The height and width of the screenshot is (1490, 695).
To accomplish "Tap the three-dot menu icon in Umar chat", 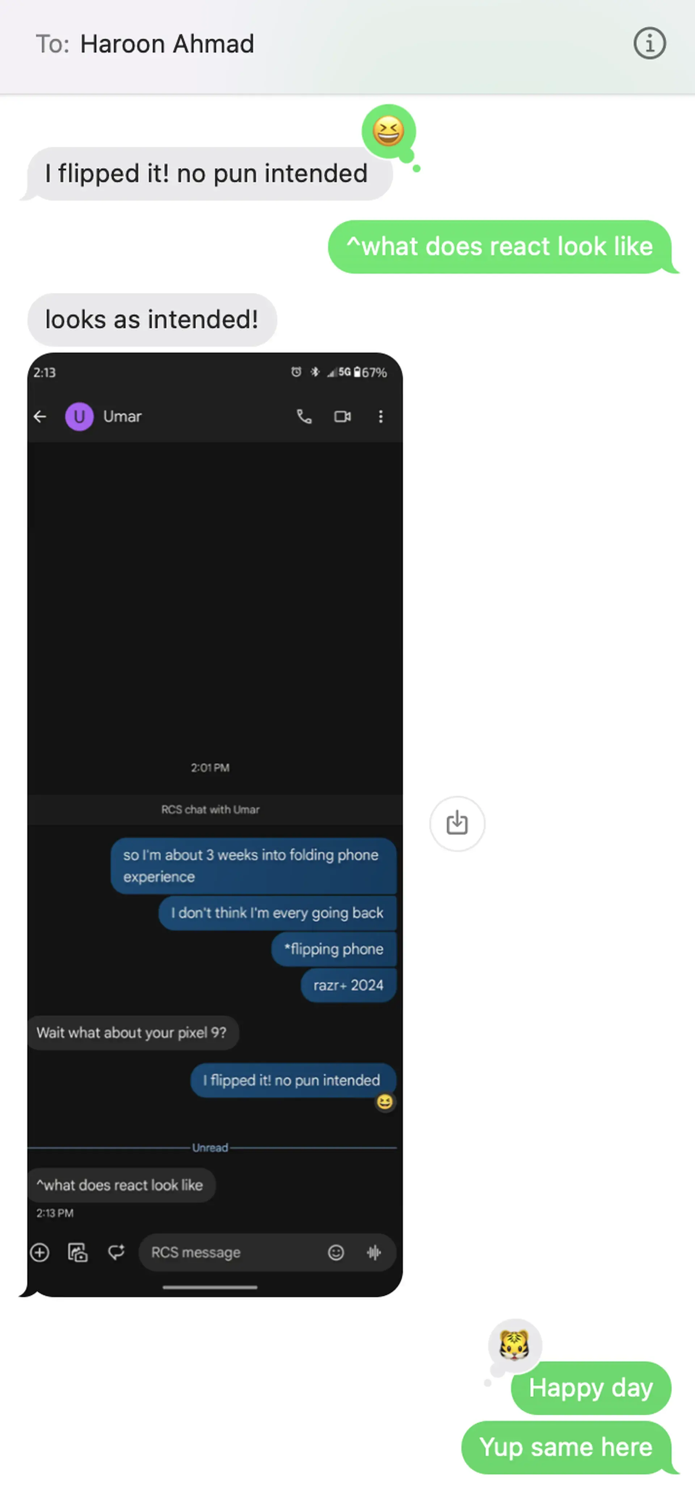I will (379, 416).
